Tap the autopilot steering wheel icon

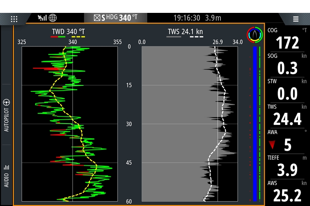click(x=6, y=103)
